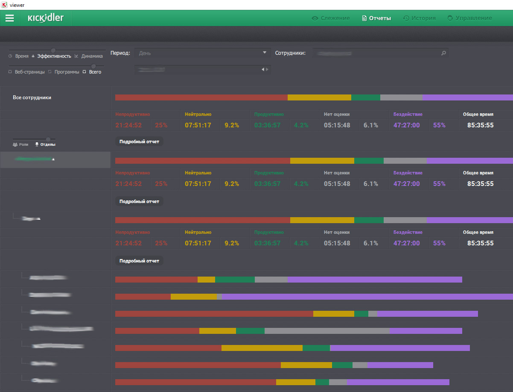The image size is (513, 392).
Task: Click Подробный отчет under Все сотрудники
Action: (x=139, y=141)
